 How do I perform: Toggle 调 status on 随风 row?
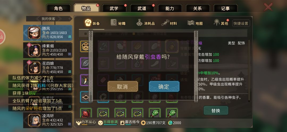tap(70, 37)
